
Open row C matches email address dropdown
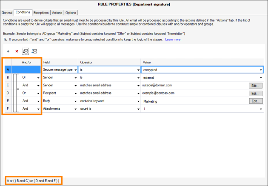pyautogui.click(x=138, y=86)
